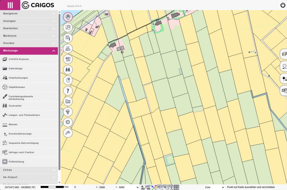Click the CAIGOS logo

38,5
